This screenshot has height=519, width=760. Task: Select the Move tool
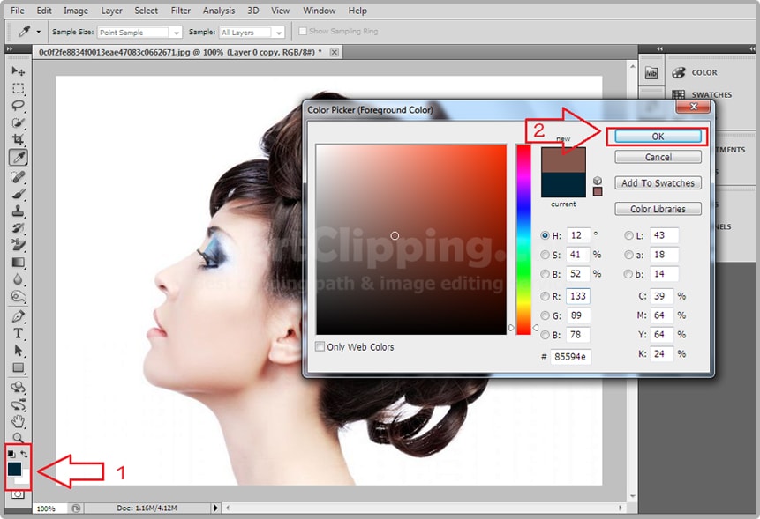point(18,71)
